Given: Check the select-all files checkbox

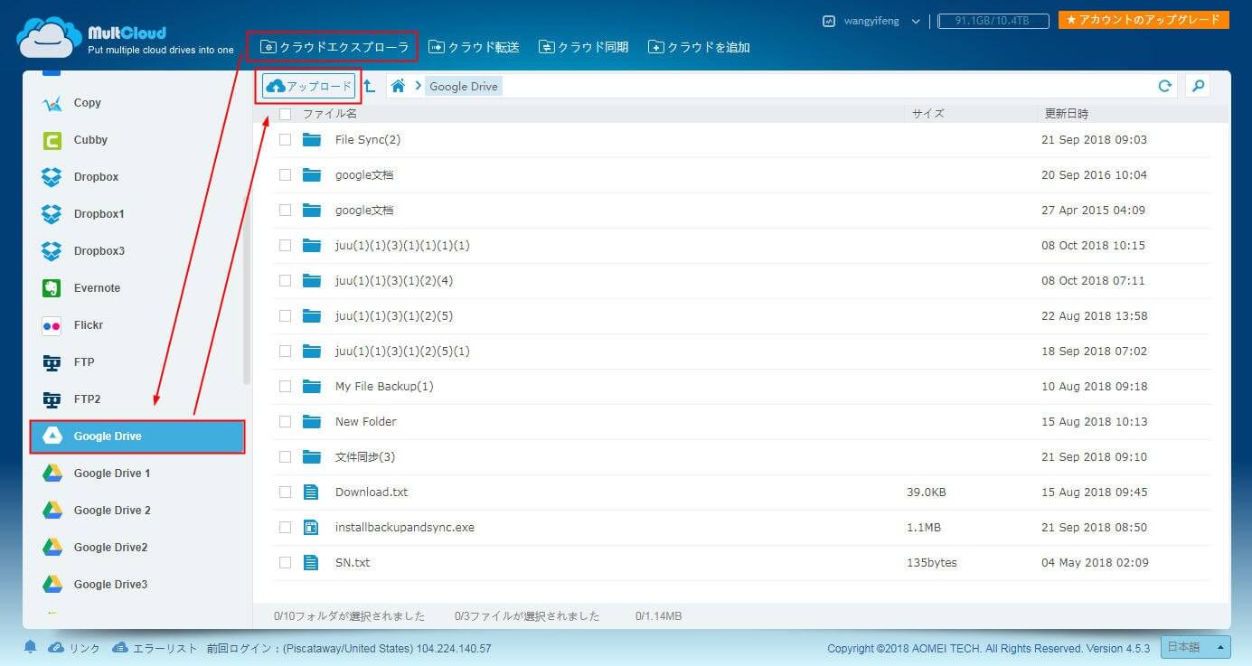Looking at the screenshot, I should [286, 114].
